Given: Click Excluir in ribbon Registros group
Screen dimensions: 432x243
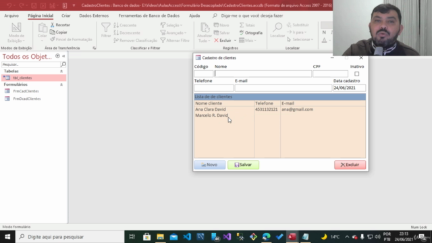Looking at the screenshot, I should pos(223,40).
